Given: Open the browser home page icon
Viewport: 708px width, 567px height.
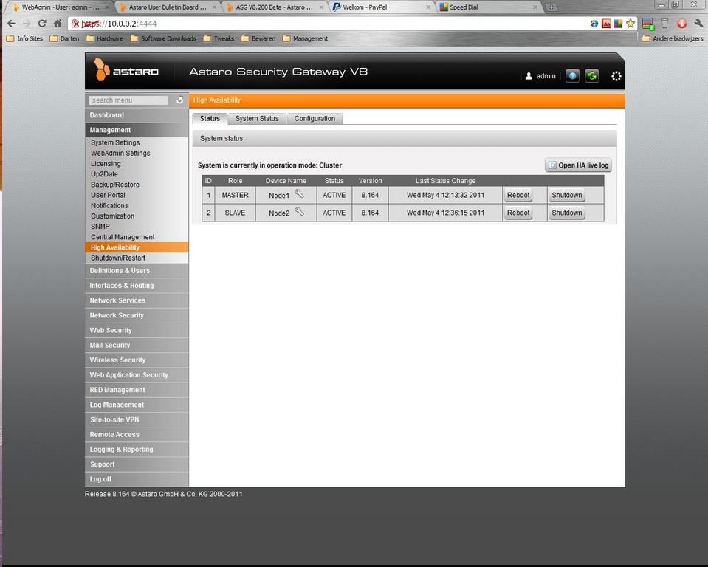Looking at the screenshot, I should pyautogui.click(x=58, y=24).
